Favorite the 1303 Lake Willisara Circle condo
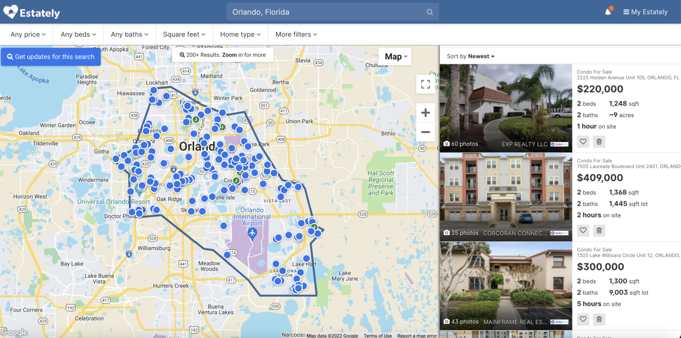This screenshot has height=338, width=681. point(583,319)
